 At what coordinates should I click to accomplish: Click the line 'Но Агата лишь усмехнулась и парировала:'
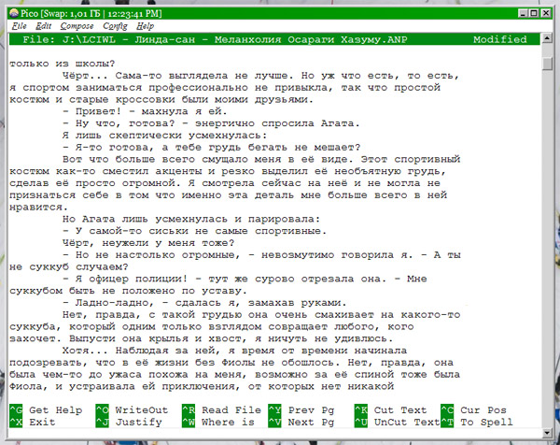191,219
